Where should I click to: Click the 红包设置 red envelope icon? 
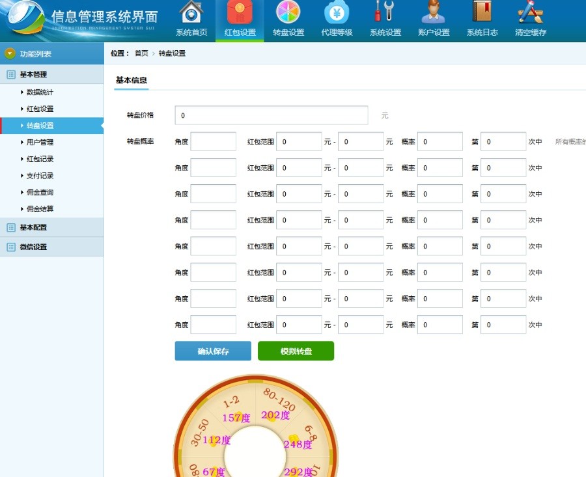(240, 13)
